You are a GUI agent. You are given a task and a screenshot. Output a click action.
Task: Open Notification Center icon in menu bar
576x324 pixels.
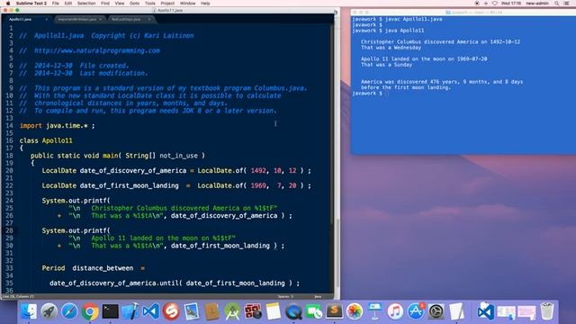pos(567,4)
